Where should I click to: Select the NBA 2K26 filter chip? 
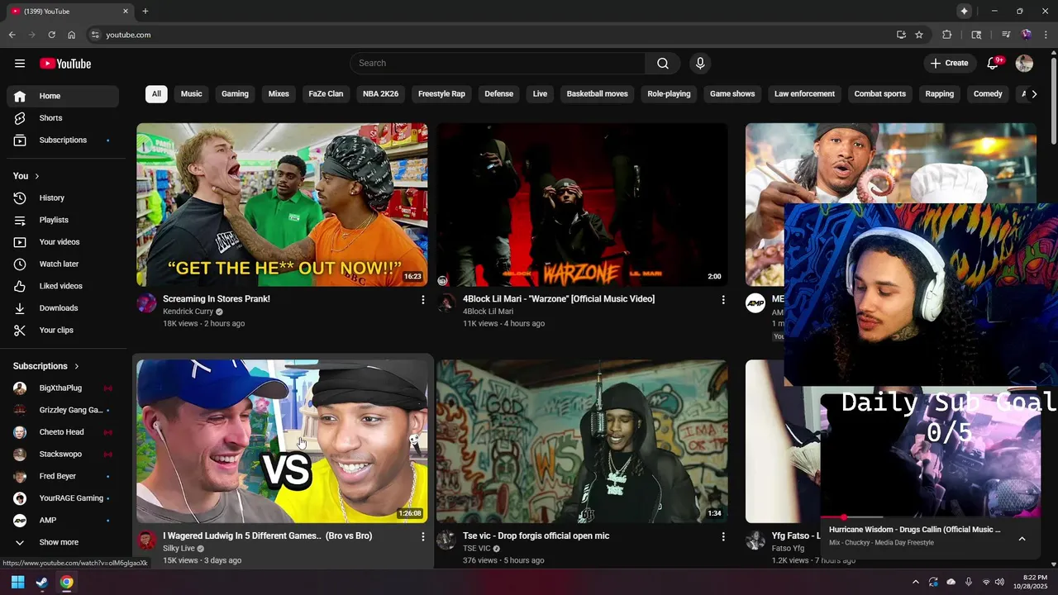coord(380,94)
